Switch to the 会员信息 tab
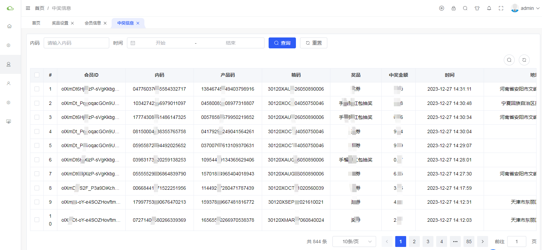The image size is (542, 250). [x=93, y=23]
